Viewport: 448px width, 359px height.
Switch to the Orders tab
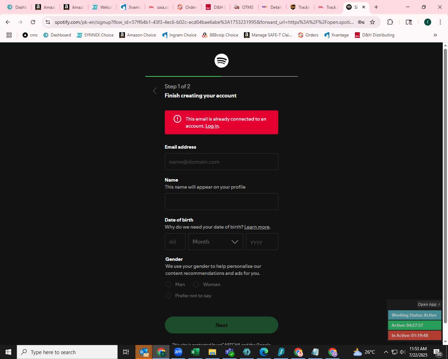tap(187, 7)
